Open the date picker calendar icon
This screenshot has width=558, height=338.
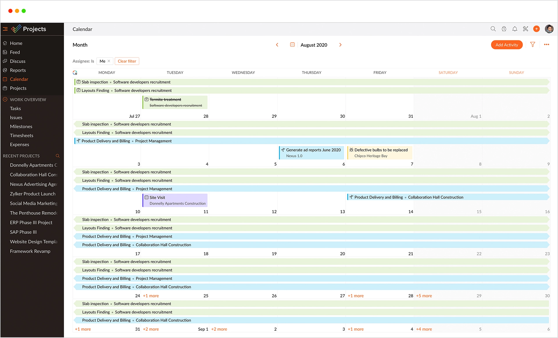(x=292, y=45)
